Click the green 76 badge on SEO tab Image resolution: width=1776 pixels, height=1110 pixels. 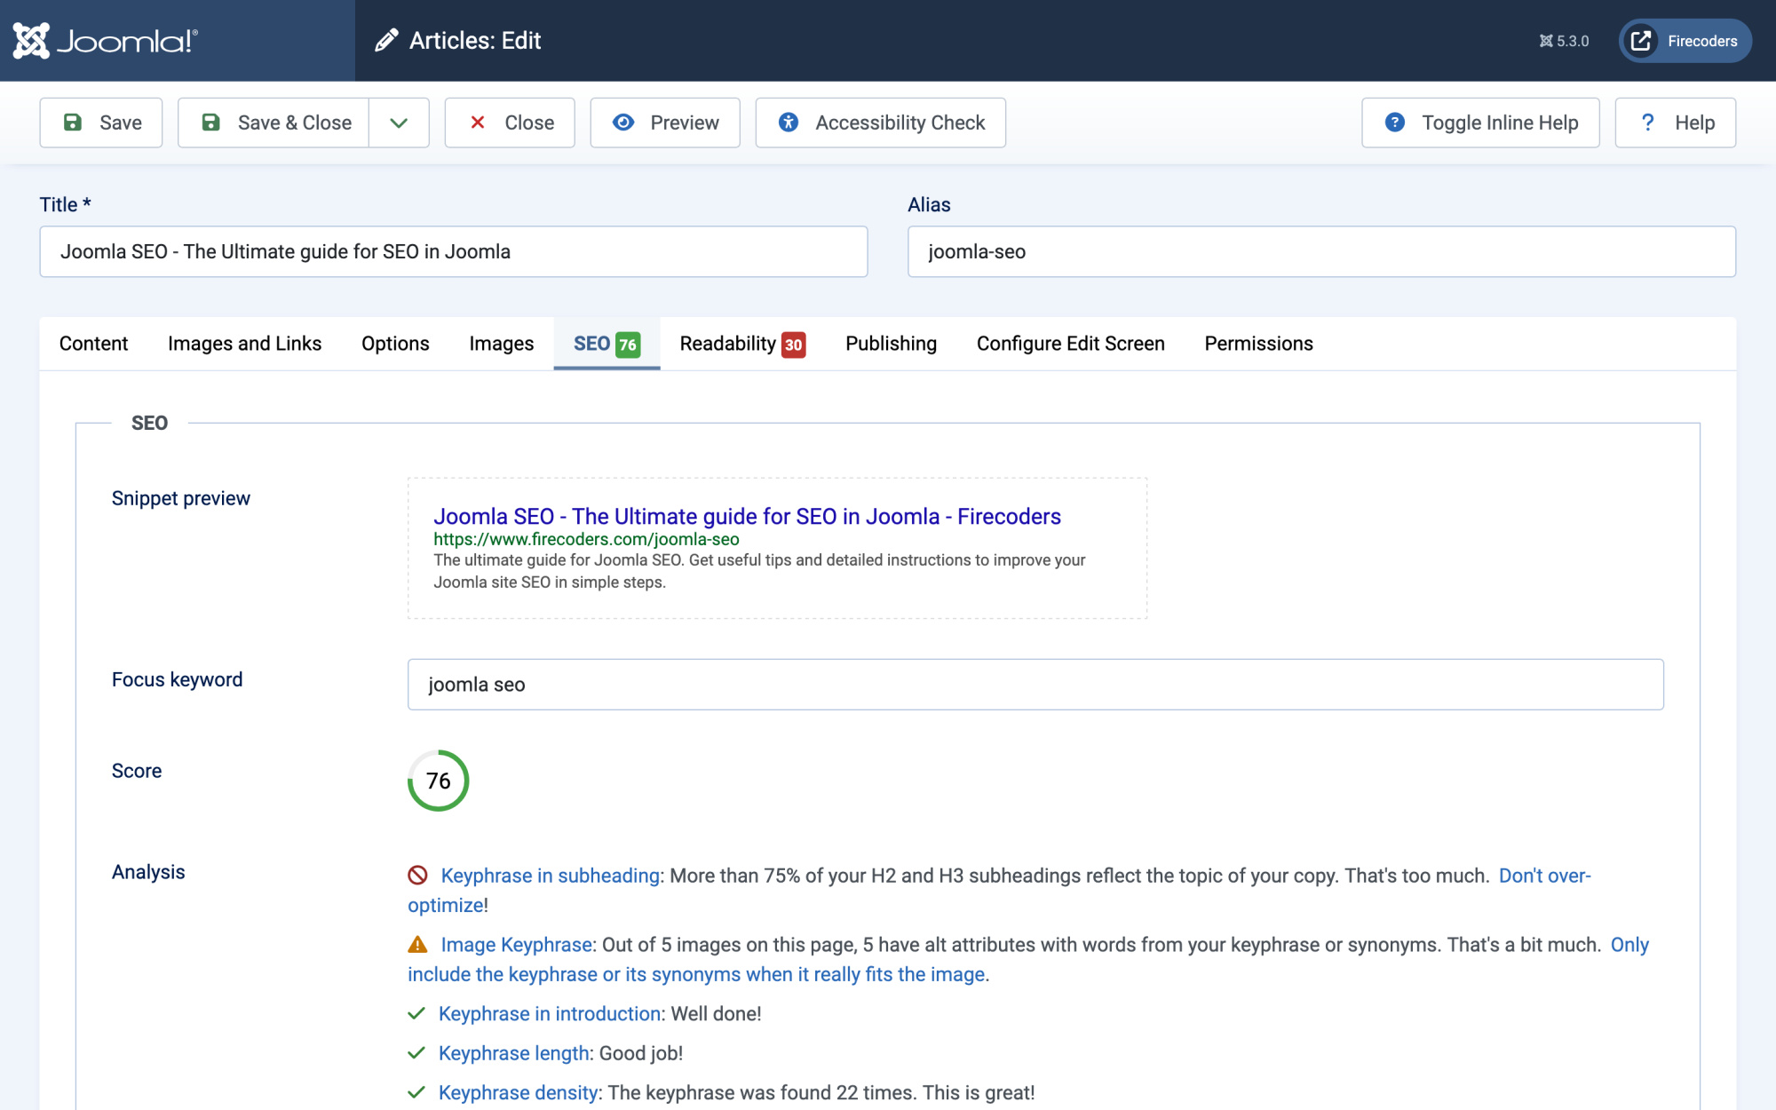[x=628, y=345]
